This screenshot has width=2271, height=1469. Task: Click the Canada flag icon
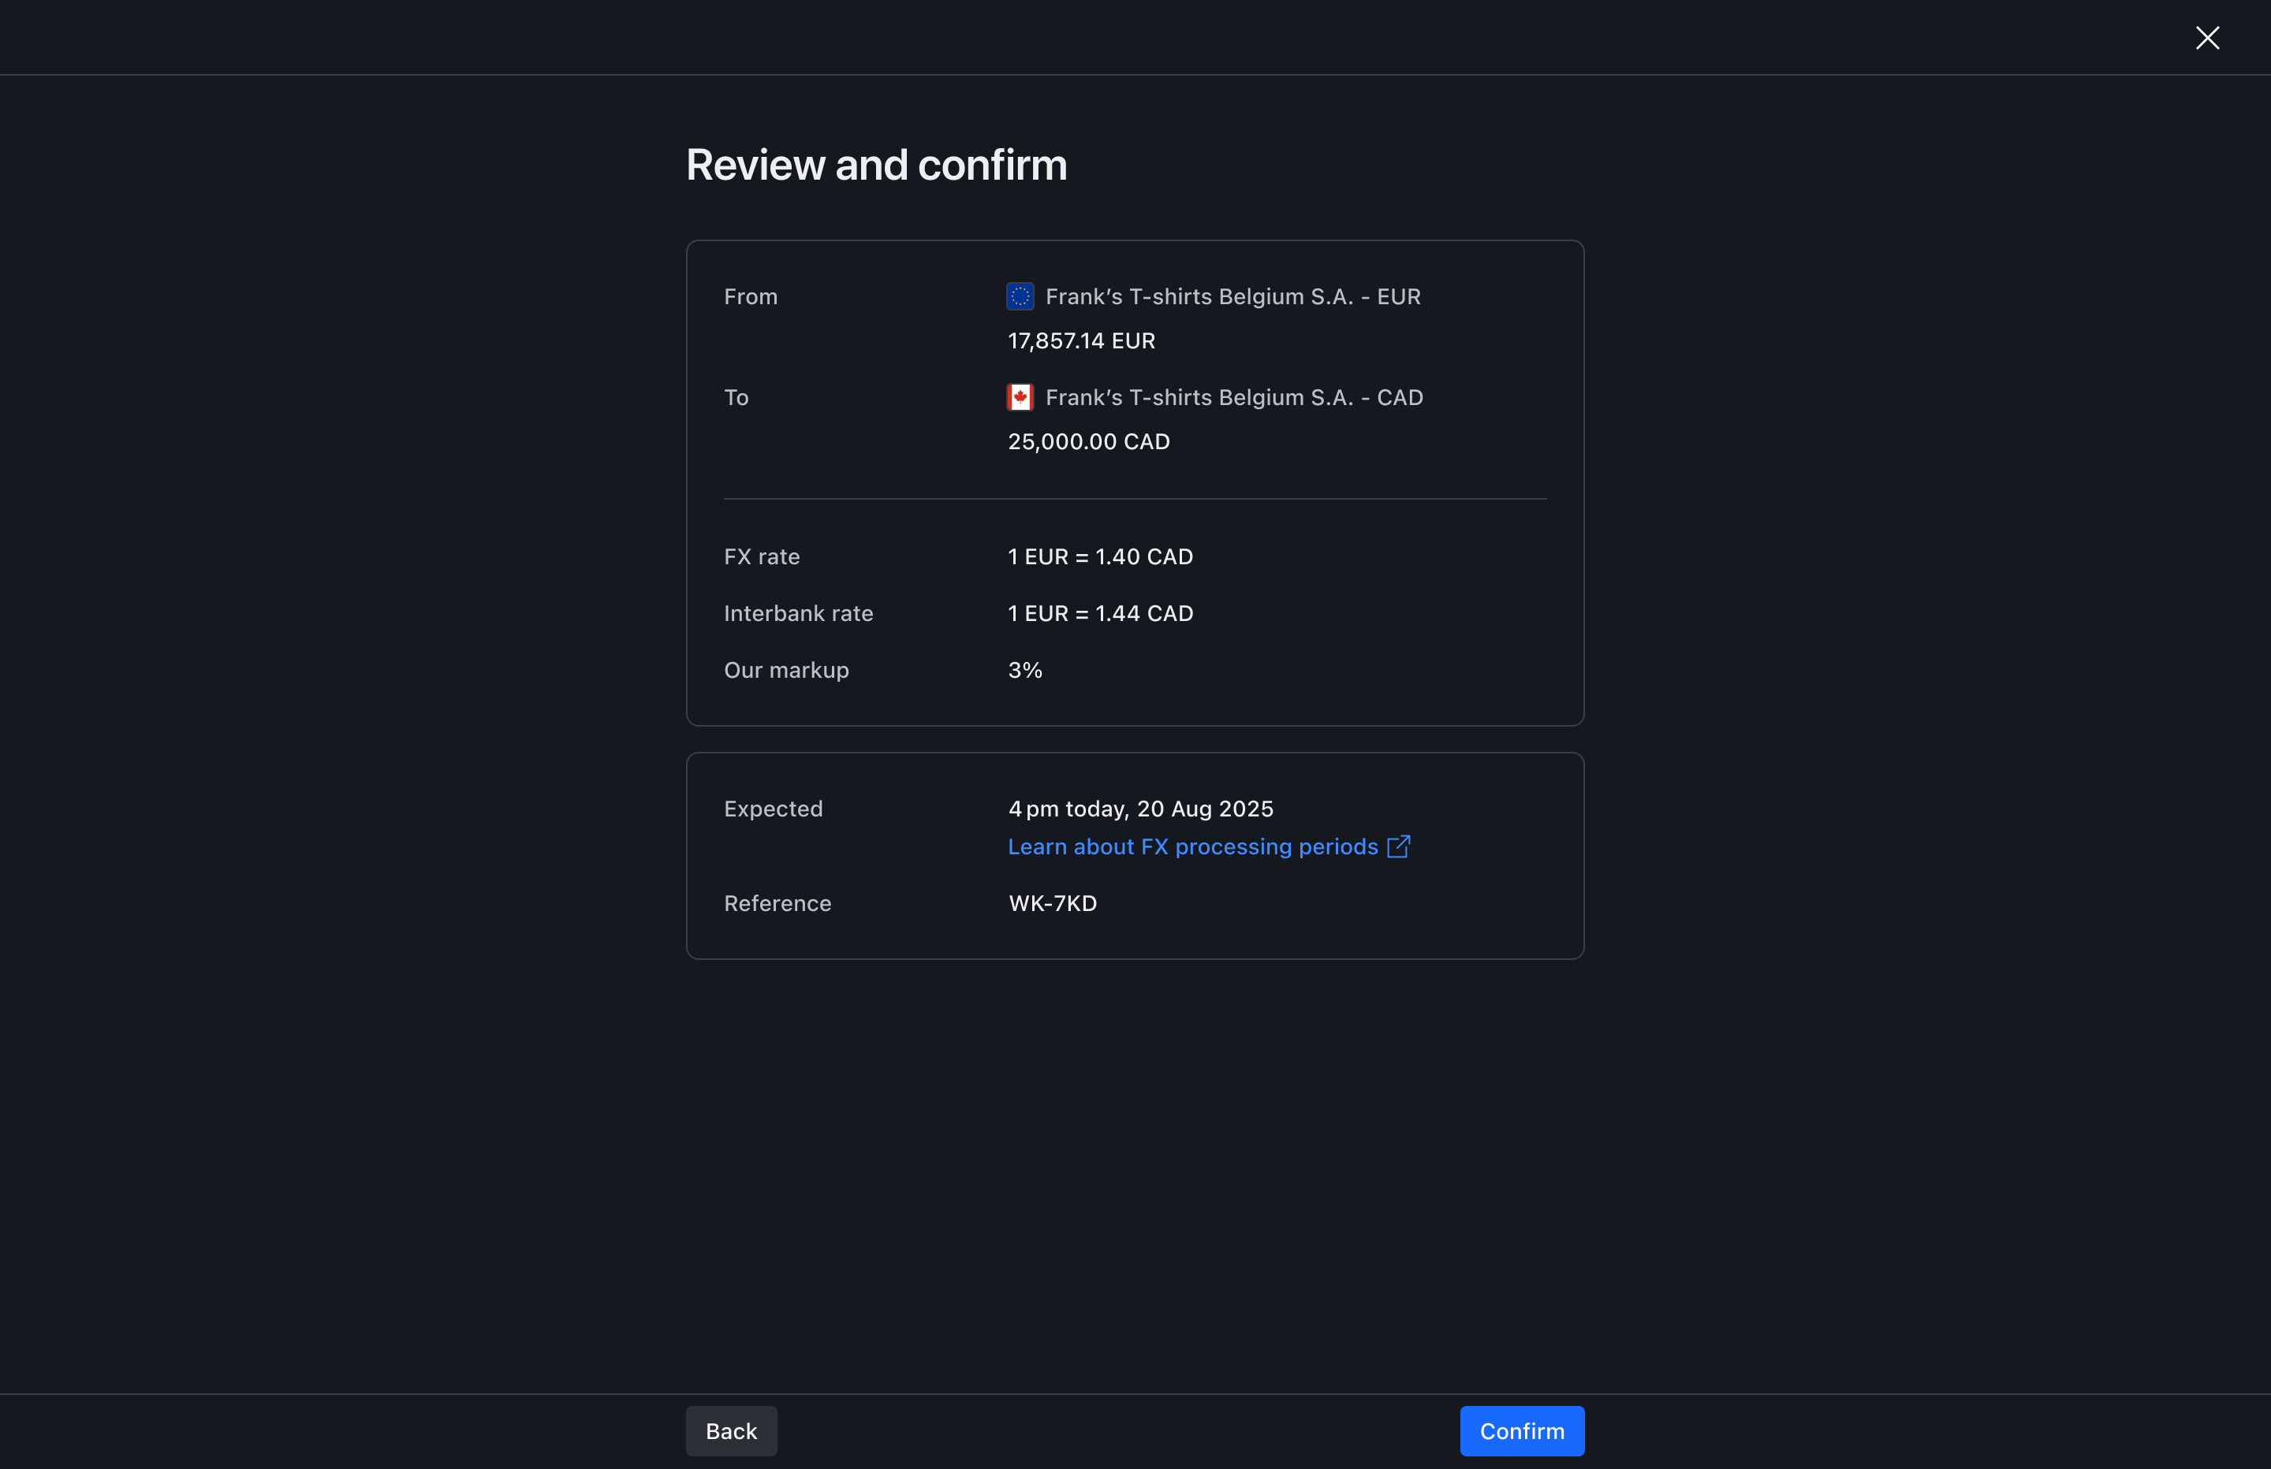pyautogui.click(x=1020, y=397)
